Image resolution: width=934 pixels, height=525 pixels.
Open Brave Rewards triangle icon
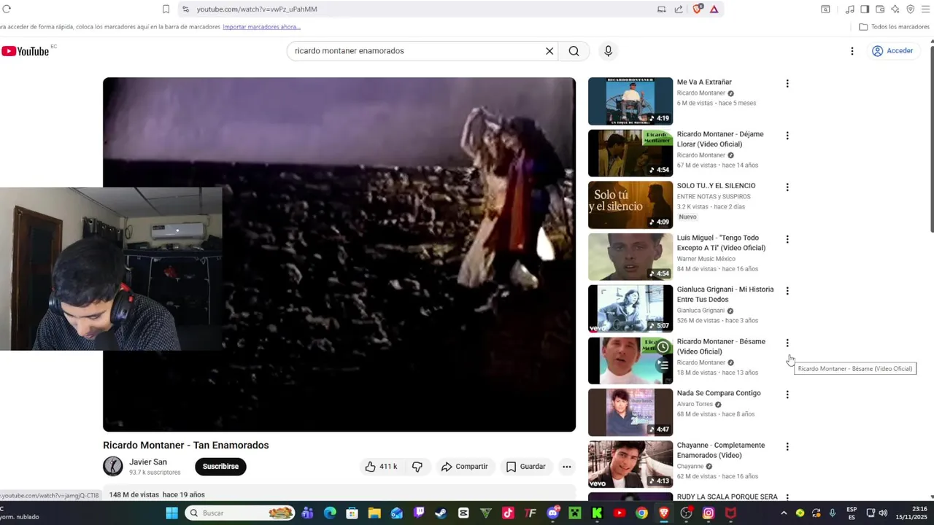(x=714, y=9)
